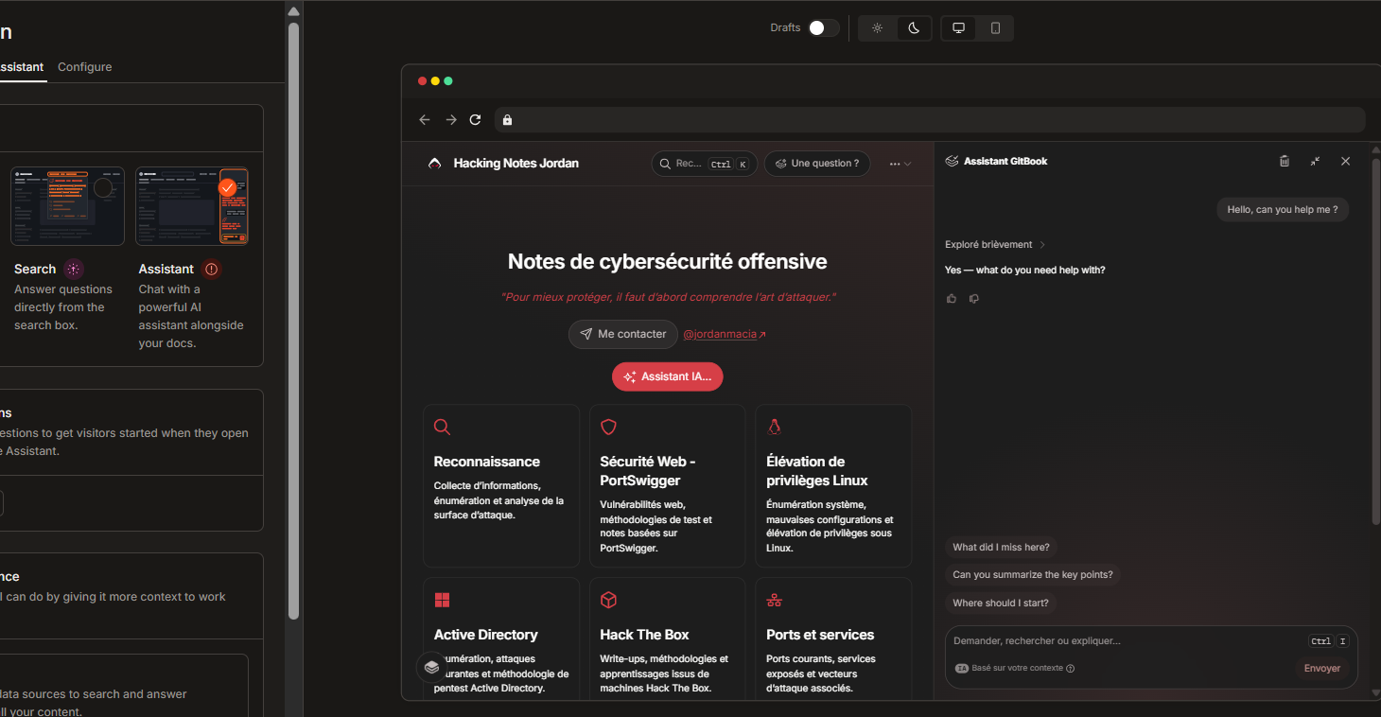
Task: Open the Active Directory card
Action: [501, 638]
